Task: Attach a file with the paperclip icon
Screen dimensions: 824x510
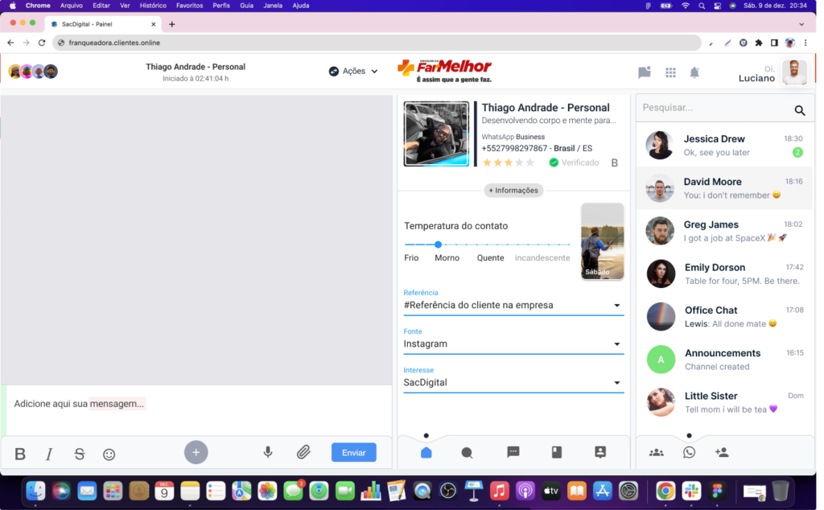Action: 304,452
